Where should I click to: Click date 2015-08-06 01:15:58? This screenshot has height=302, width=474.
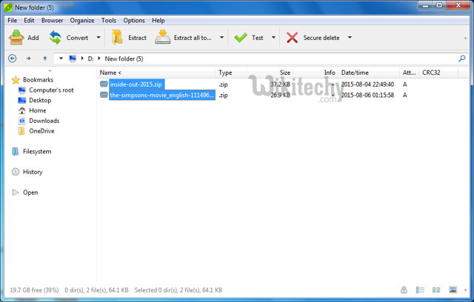tap(367, 95)
